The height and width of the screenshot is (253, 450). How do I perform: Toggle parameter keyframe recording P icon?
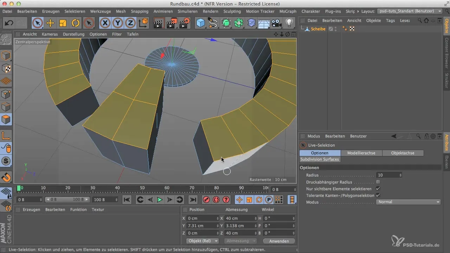[269, 200]
